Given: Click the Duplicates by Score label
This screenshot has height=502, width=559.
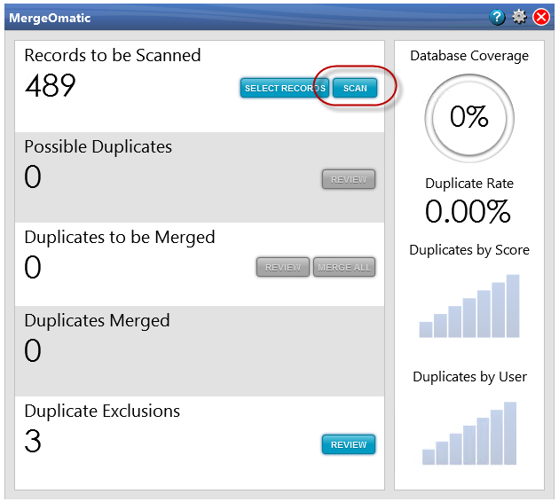Looking at the screenshot, I should pos(469,250).
